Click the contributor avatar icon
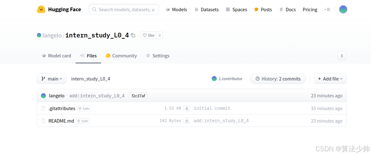This screenshot has width=371, height=155. point(214,79)
